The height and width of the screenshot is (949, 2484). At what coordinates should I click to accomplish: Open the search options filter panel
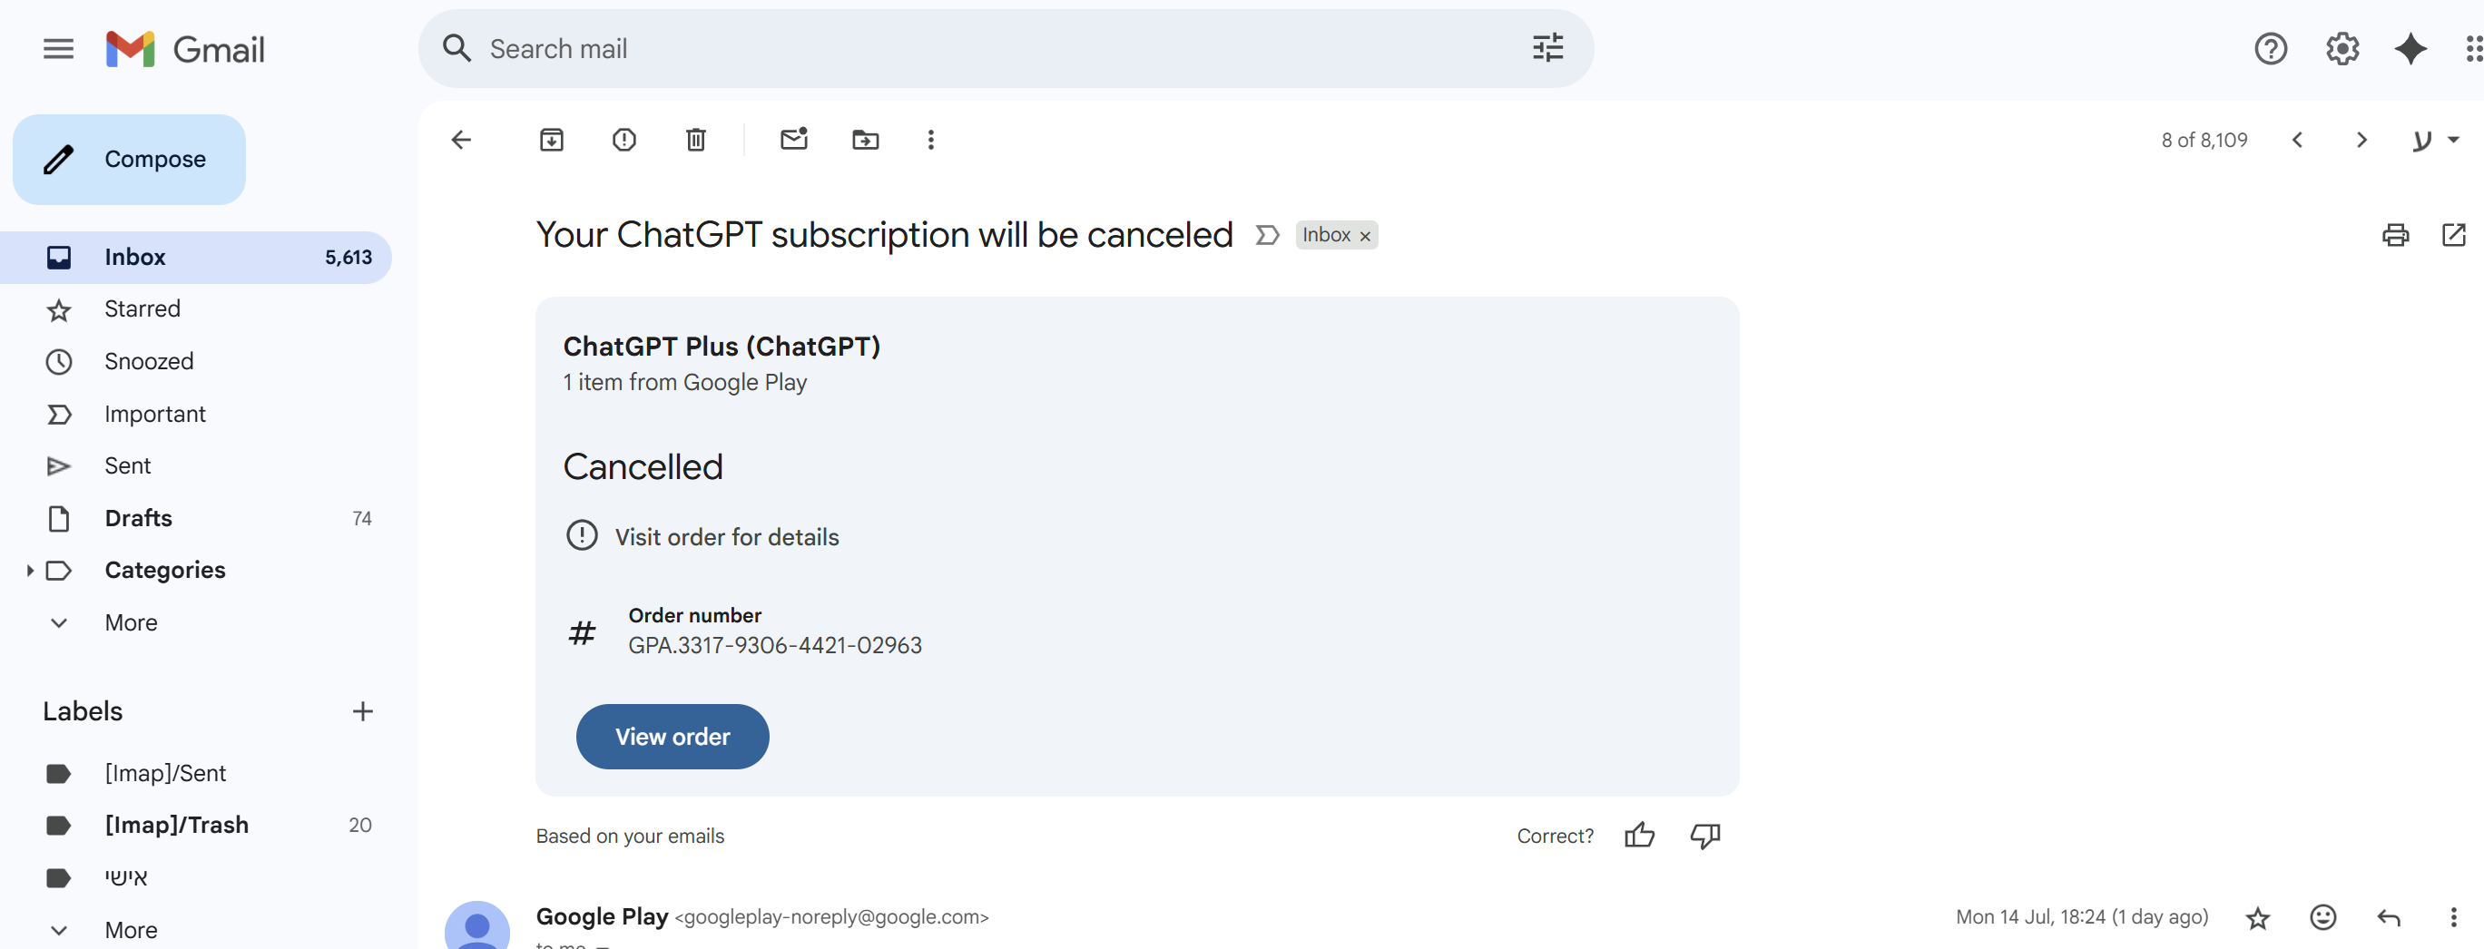tap(1546, 48)
